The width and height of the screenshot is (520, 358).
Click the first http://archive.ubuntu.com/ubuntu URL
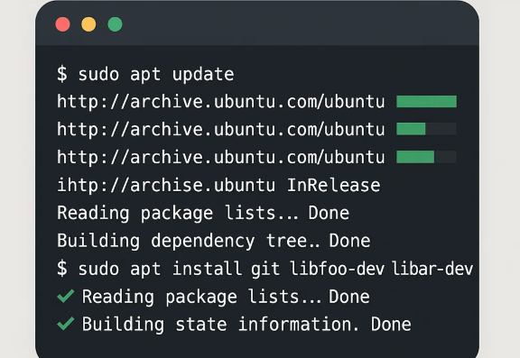click(221, 101)
